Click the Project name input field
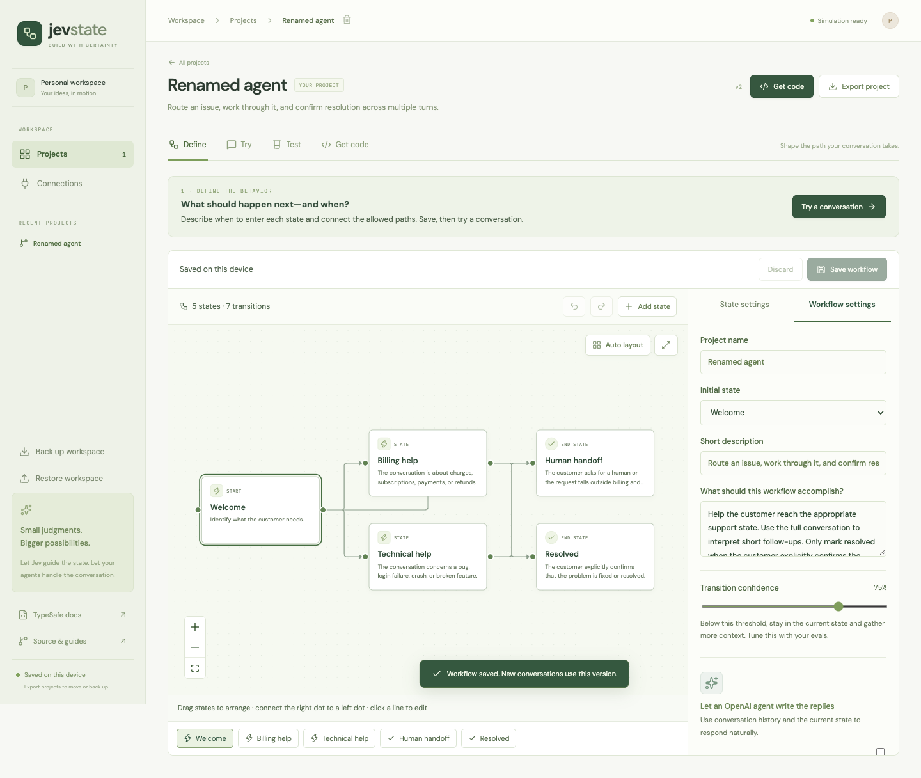This screenshot has width=921, height=778. pos(793,362)
